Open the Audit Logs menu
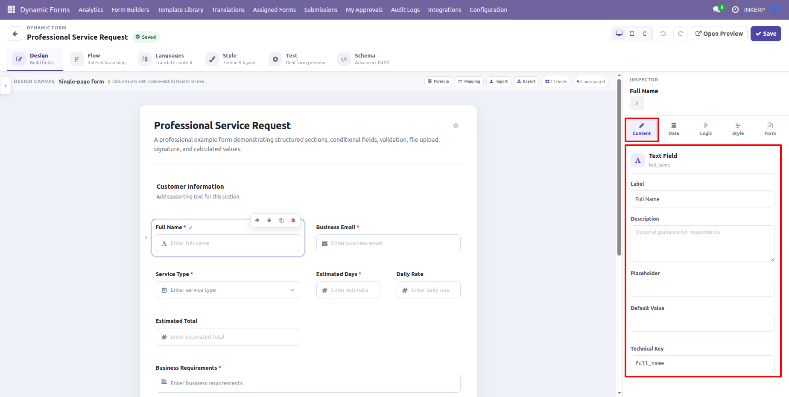This screenshot has width=789, height=397. [405, 9]
